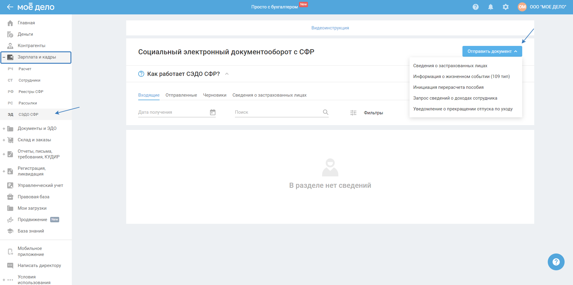Click the Документы и ЭДО folder icon
Screen dimensions: 573x285
click(x=10, y=128)
